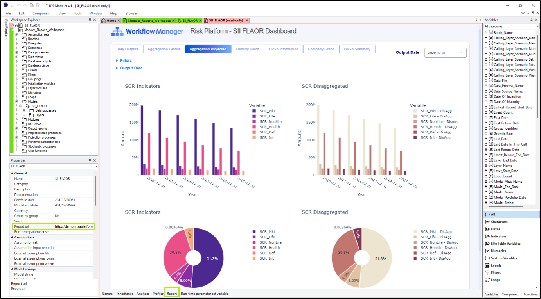Select the Events category in the Variables panel
The height and width of the screenshot is (299, 541).
coord(511,265)
